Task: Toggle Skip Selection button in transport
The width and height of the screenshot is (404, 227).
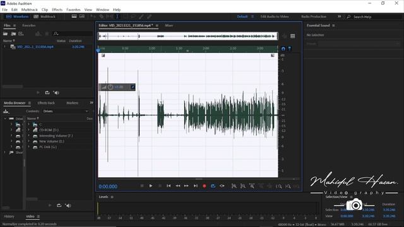Action: point(222,186)
